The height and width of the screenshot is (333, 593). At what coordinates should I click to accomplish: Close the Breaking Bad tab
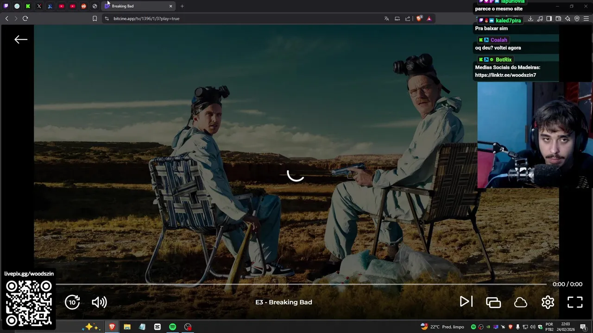tap(170, 6)
